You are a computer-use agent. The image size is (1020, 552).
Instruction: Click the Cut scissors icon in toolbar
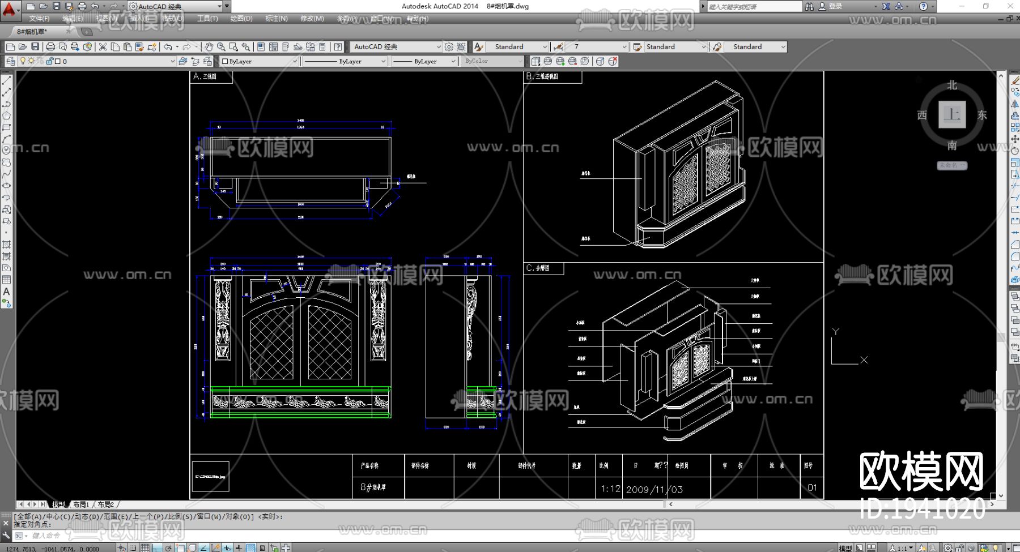(103, 47)
